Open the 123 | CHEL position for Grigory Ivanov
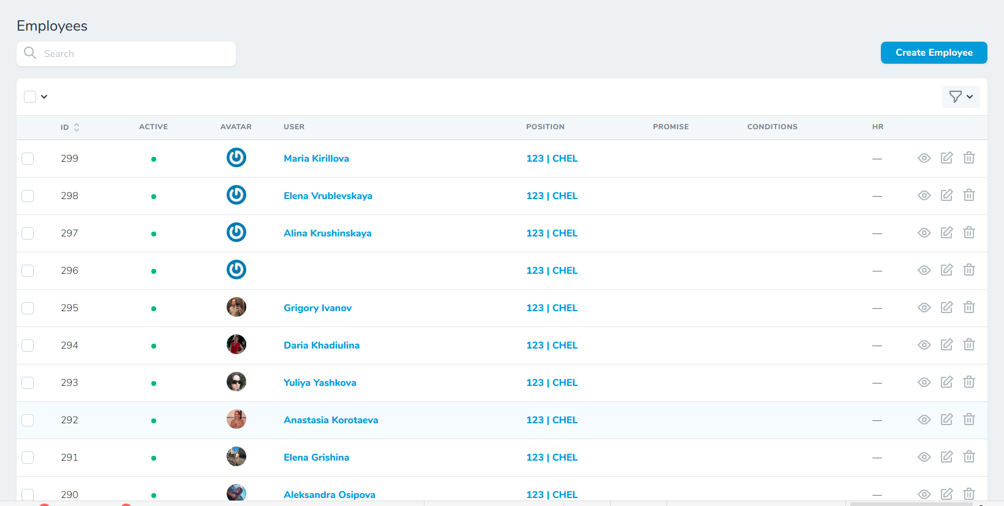Image resolution: width=1004 pixels, height=506 pixels. (551, 308)
